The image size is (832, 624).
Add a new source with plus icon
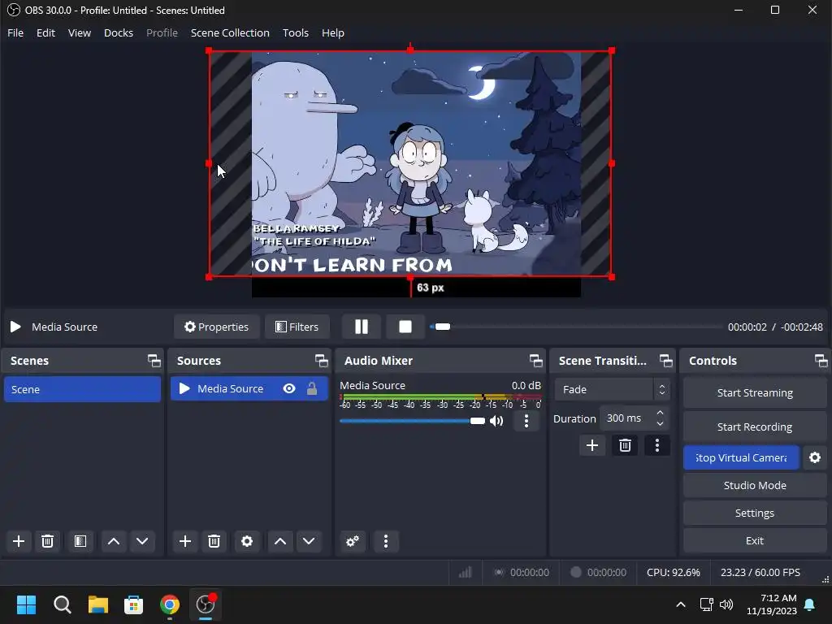[x=185, y=541]
